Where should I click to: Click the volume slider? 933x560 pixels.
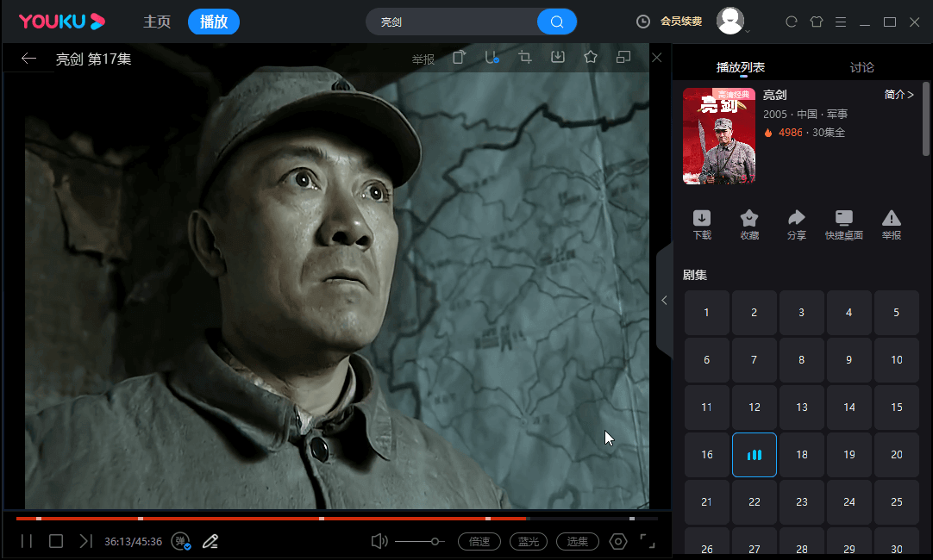point(419,542)
